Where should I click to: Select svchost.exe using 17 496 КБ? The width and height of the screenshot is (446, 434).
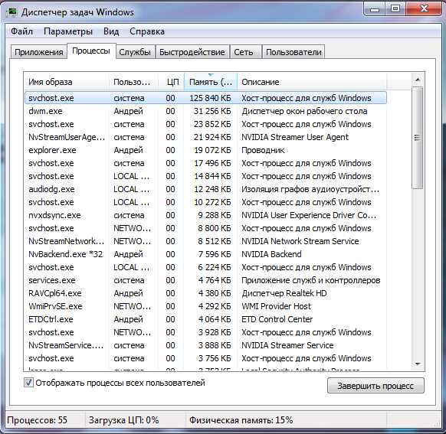[x=205, y=163]
